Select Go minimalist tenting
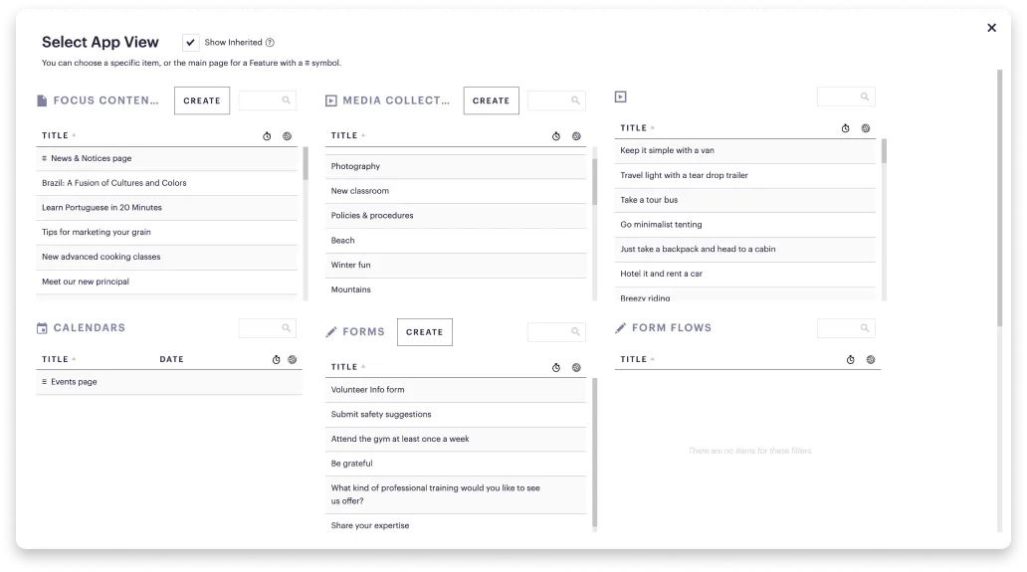This screenshot has width=1027, height=572. [745, 225]
